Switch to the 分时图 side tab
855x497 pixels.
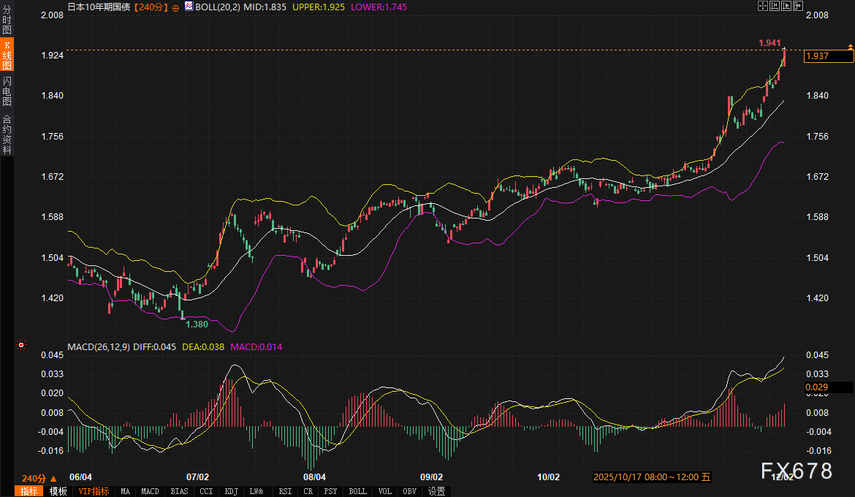tap(7, 20)
